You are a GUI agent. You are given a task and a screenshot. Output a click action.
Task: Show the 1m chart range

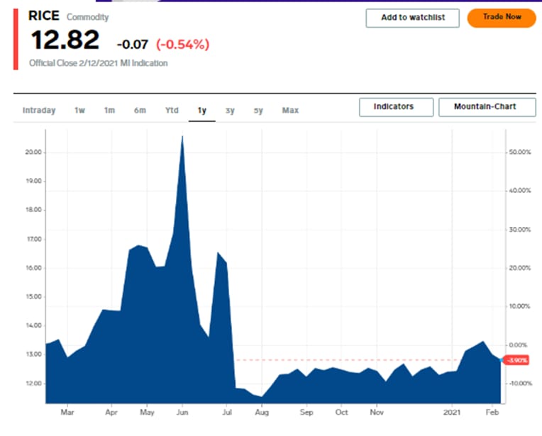tap(109, 111)
